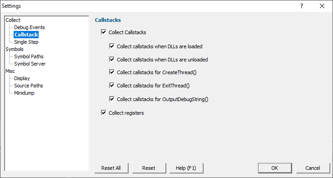Screen dimensions: 333x178
Task: Open the Single Step settings page
Action: (x=26, y=42)
